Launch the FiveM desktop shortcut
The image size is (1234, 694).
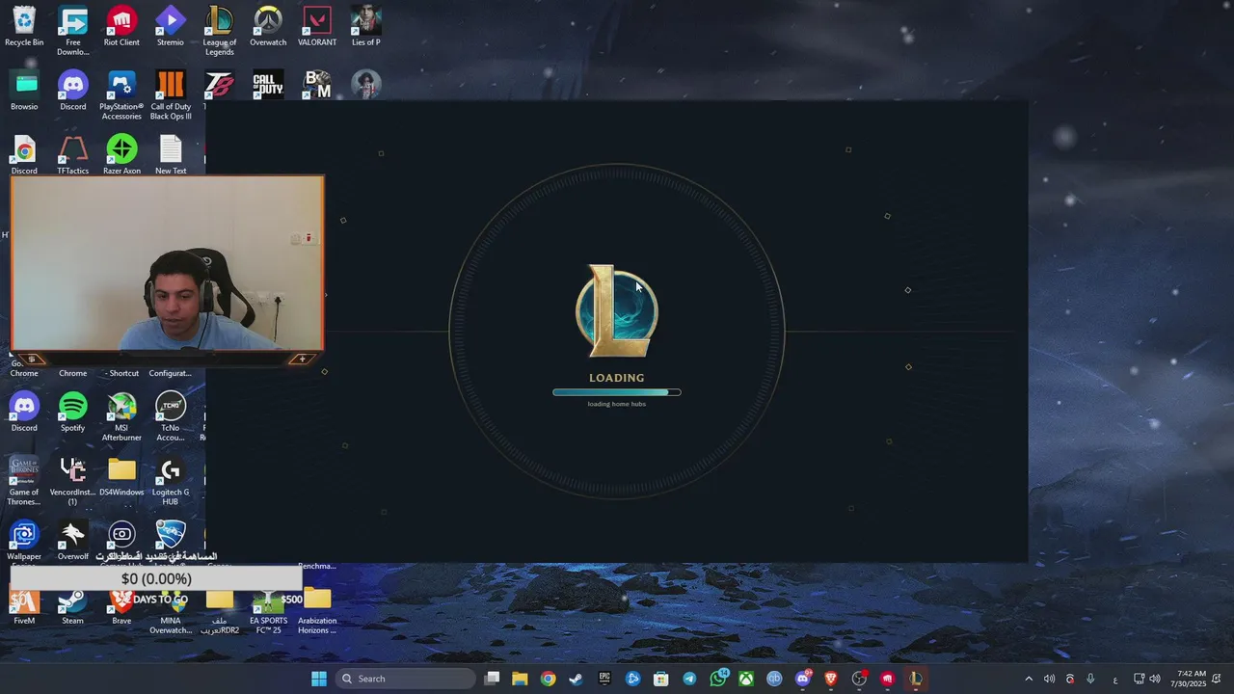[x=24, y=605]
